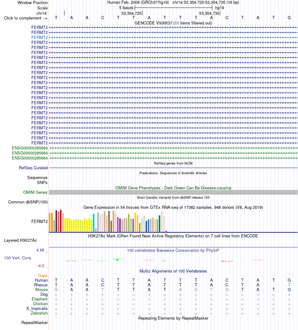Click the 'Click to complement -->' label

click(26, 18)
